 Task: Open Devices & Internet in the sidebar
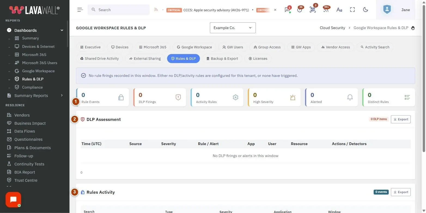click(38, 46)
